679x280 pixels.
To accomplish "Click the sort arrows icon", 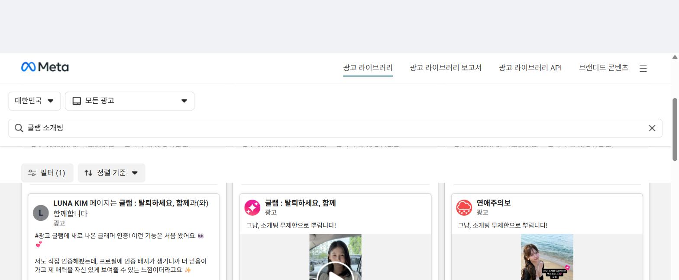I will pos(88,173).
